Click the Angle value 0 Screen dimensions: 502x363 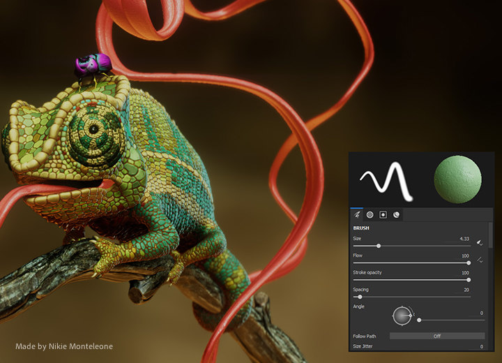[x=482, y=313]
